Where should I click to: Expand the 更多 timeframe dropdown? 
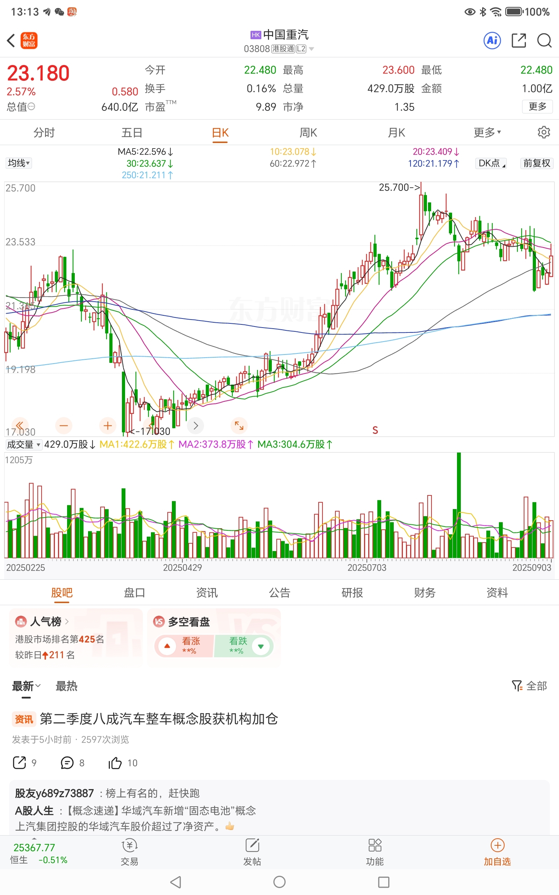click(x=487, y=132)
